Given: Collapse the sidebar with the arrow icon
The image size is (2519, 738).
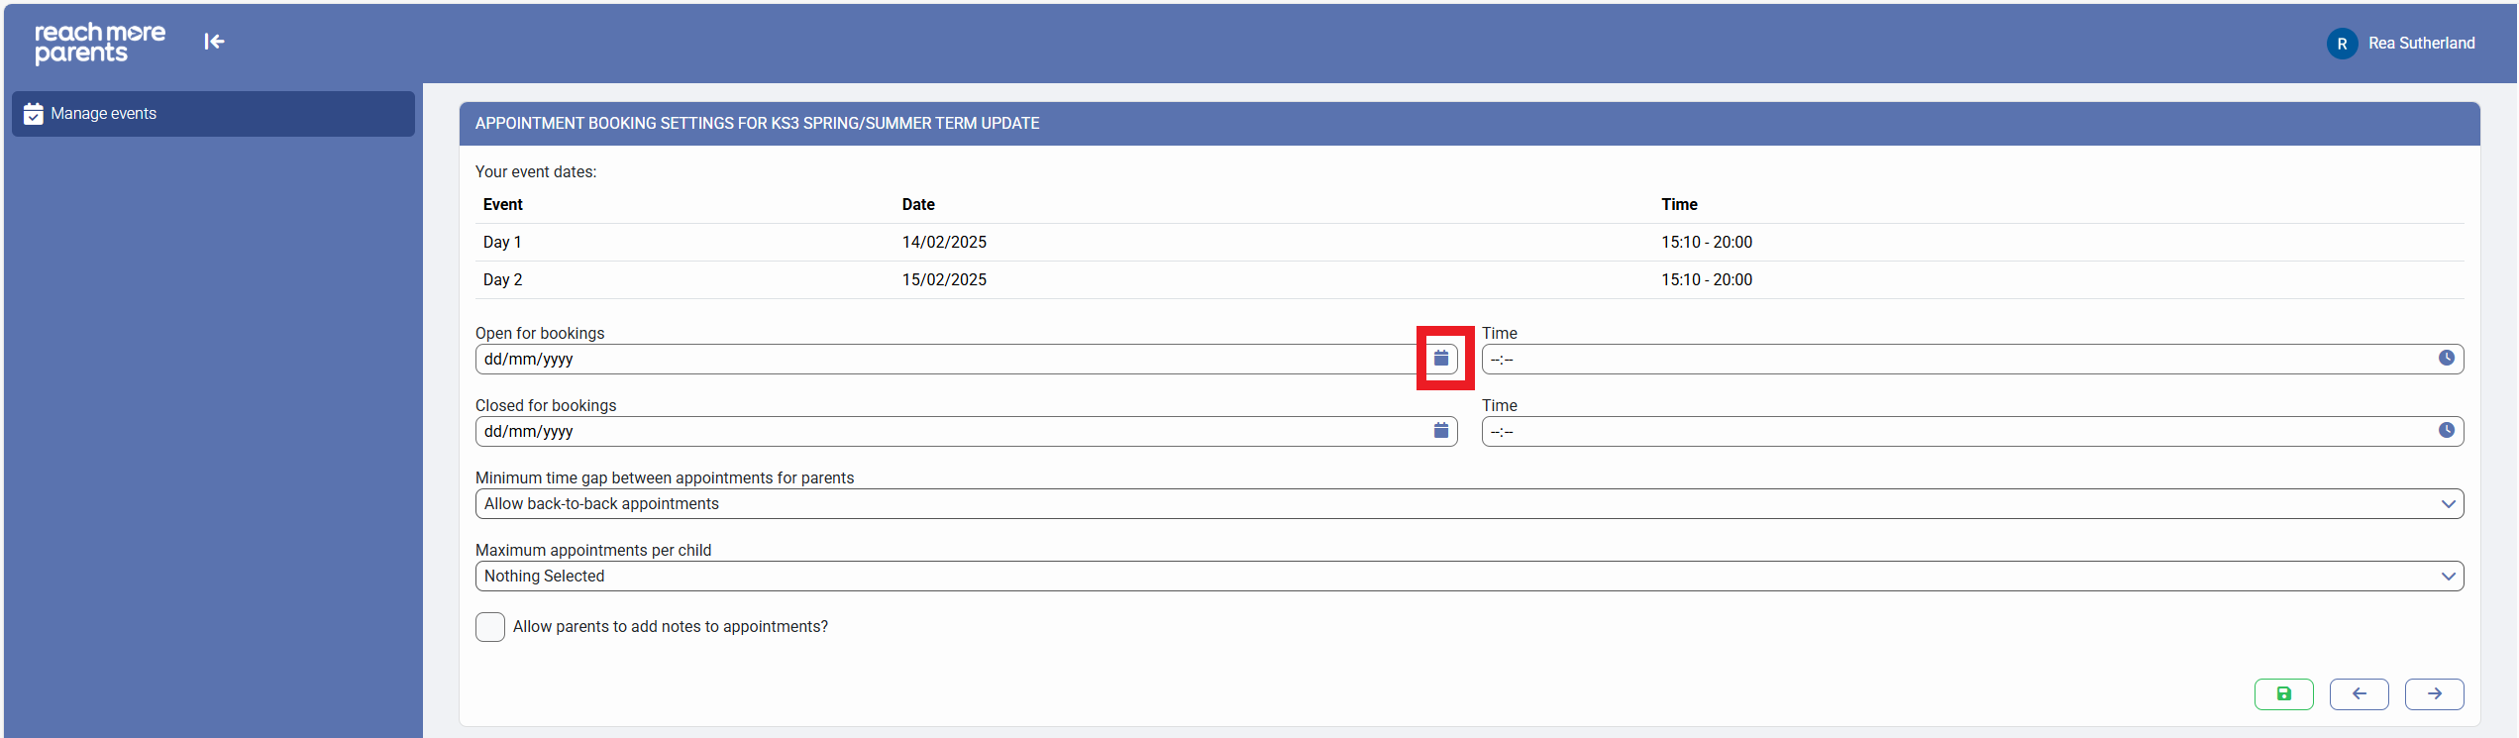Looking at the screenshot, I should tap(214, 42).
